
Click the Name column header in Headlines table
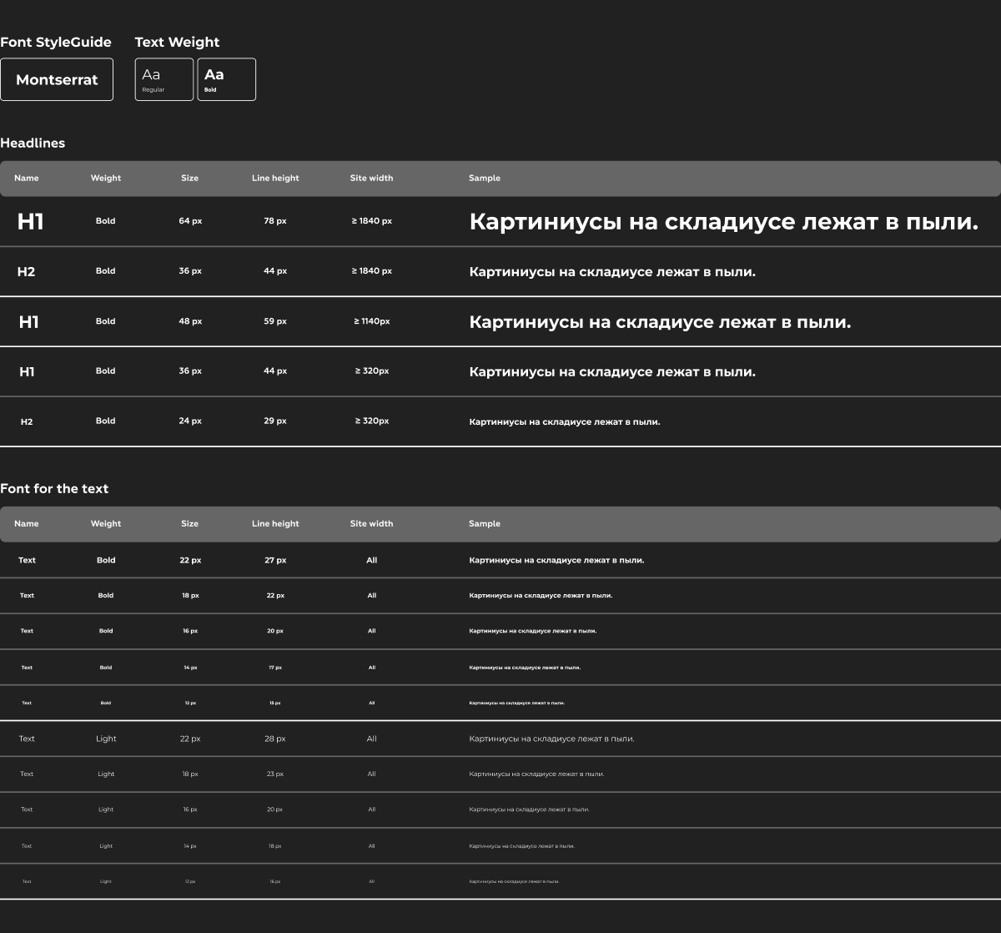point(27,178)
